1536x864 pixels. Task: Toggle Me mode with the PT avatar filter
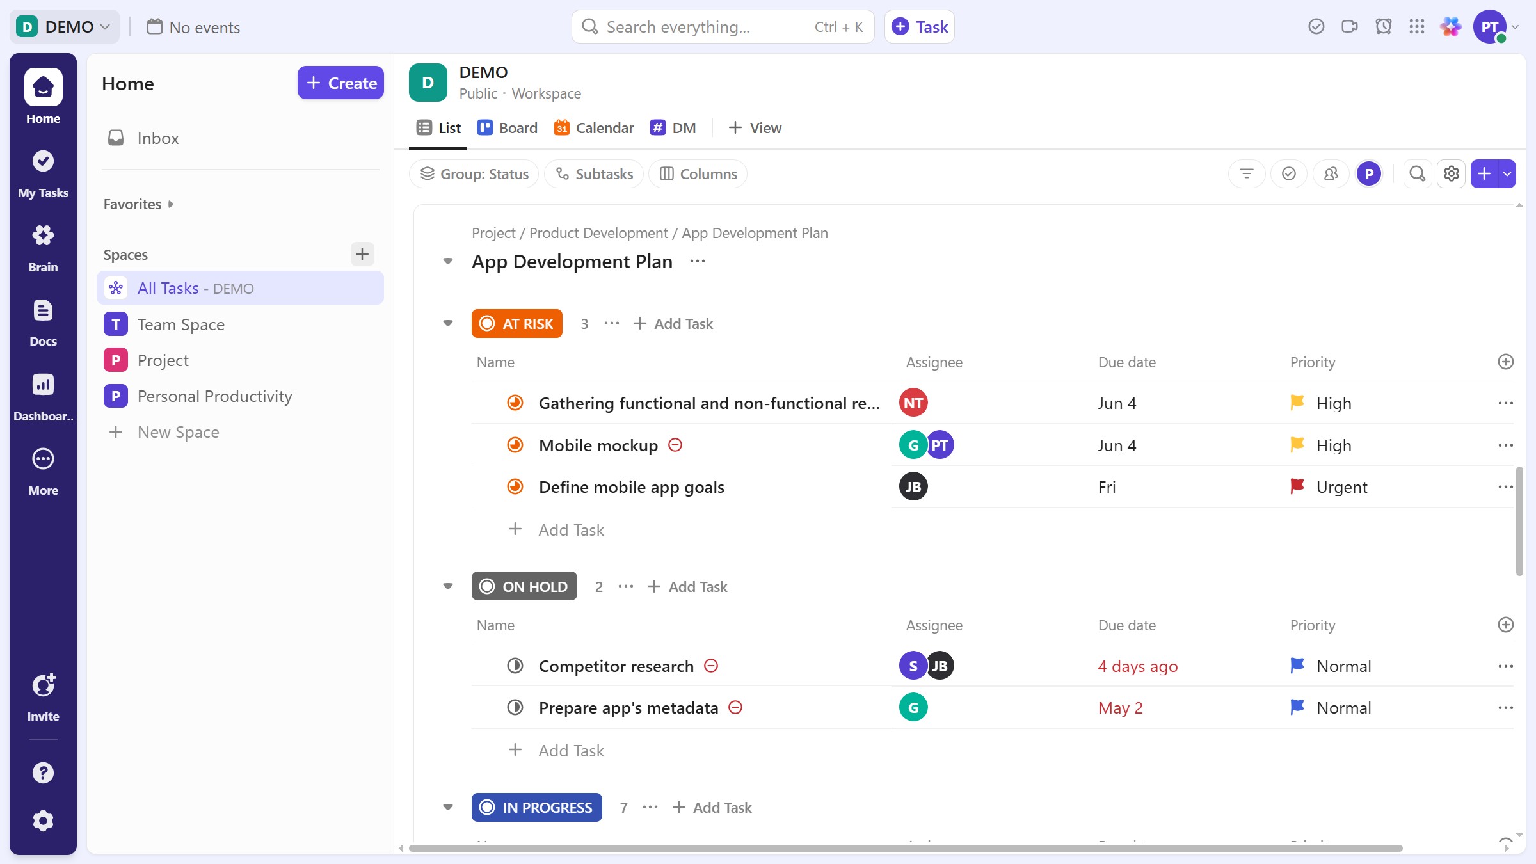point(1369,173)
